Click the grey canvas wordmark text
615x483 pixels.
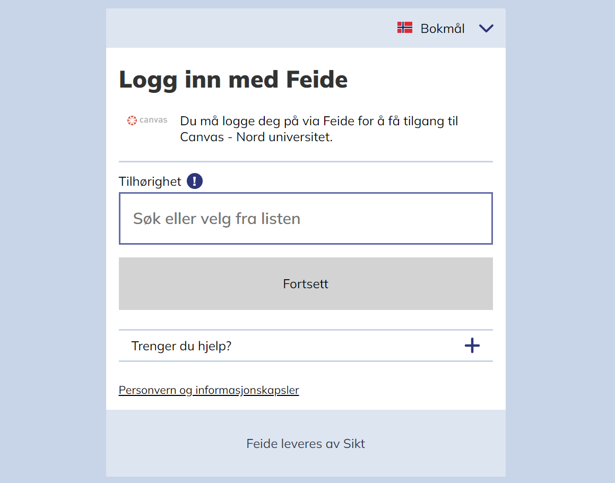pos(153,120)
